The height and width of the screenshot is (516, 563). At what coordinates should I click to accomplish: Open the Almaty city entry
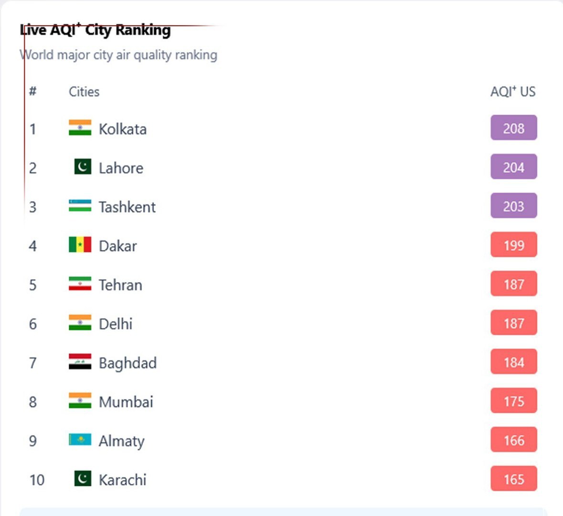point(121,441)
